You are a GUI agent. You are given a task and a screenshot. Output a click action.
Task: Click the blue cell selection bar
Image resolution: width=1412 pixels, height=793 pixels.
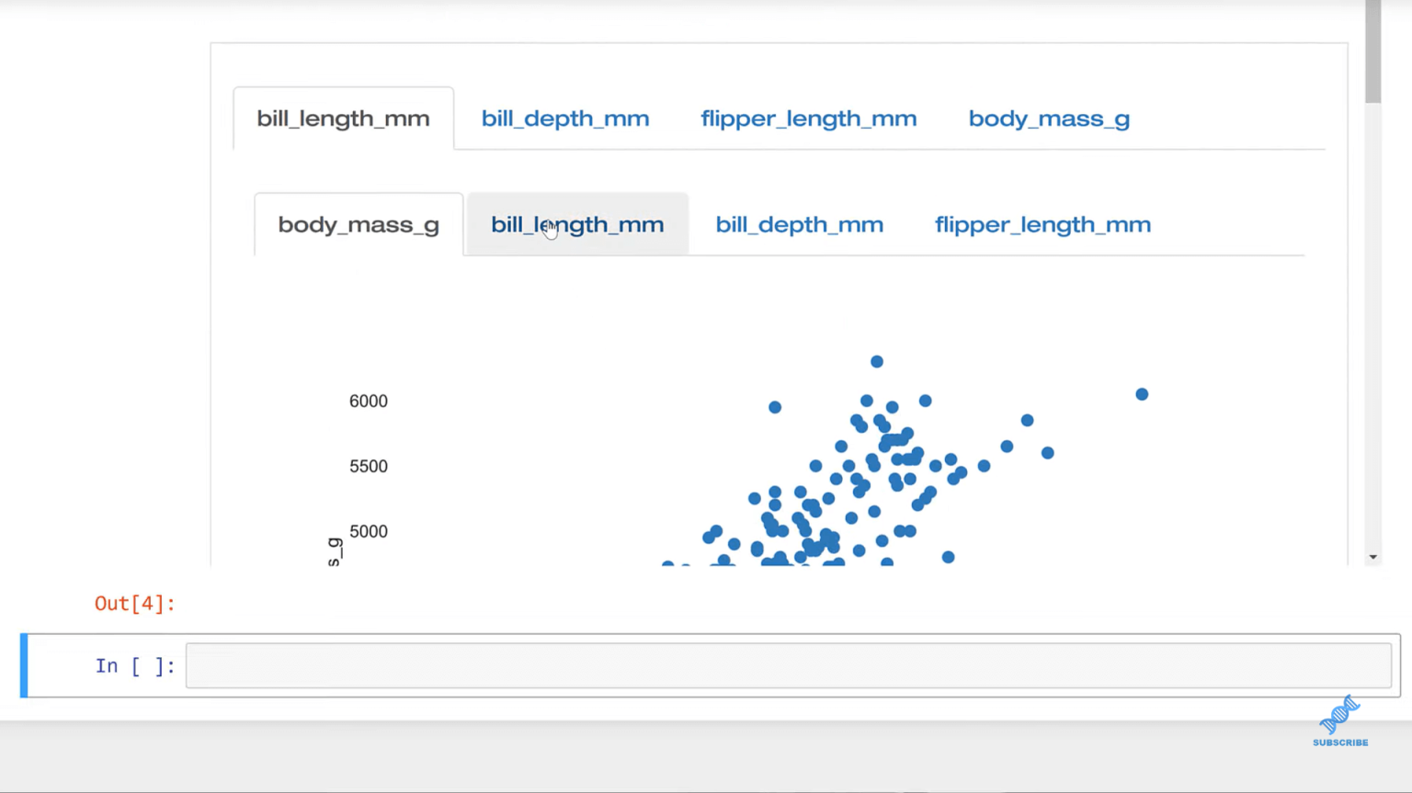24,665
